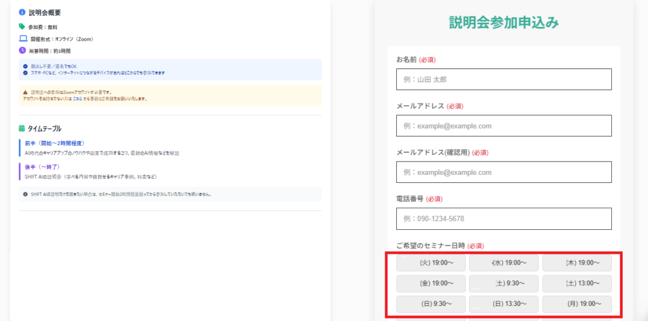Click the 顔出し不要／匿名でもOK line

54,66
